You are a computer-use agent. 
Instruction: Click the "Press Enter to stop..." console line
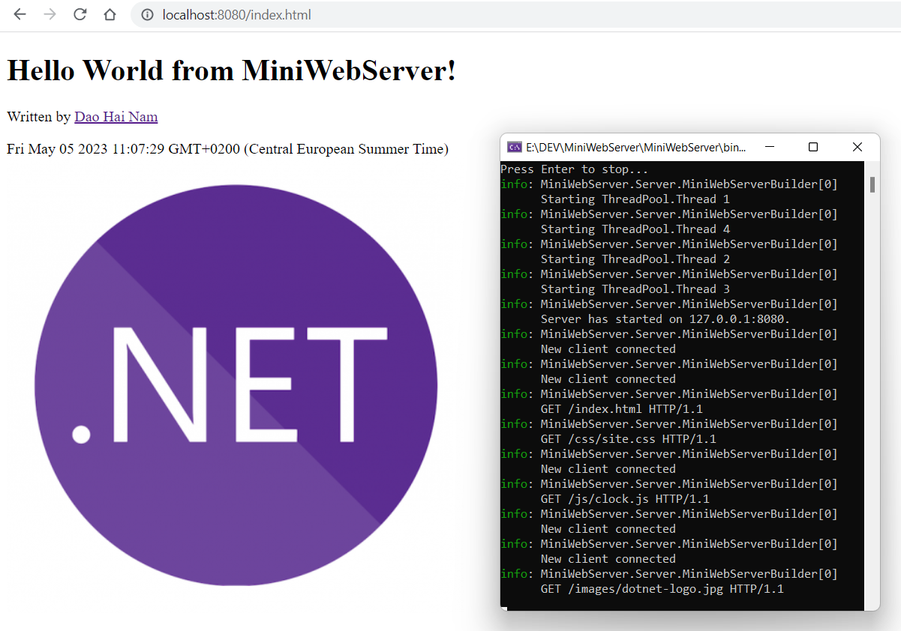574,169
